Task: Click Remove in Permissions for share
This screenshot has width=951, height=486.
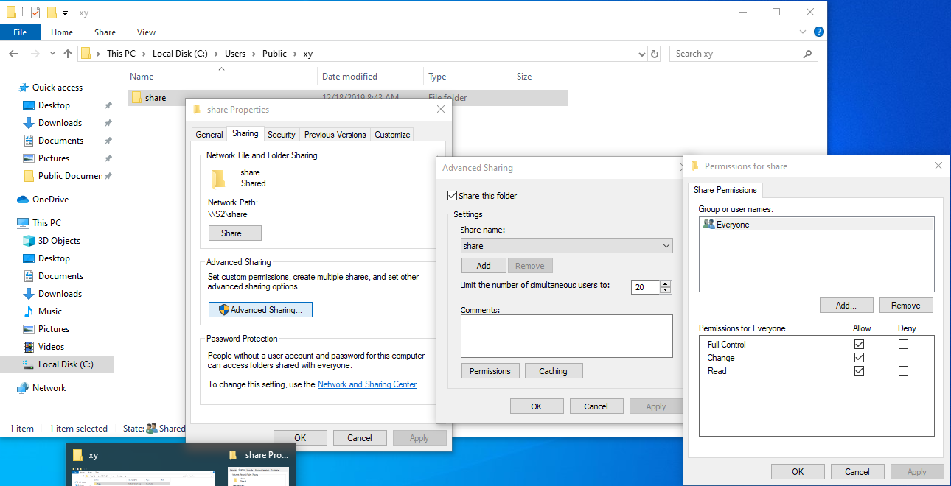Action: click(x=906, y=306)
